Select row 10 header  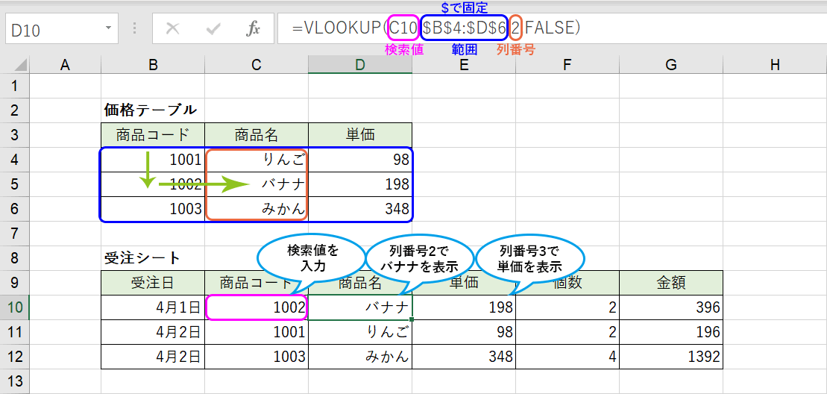point(15,307)
